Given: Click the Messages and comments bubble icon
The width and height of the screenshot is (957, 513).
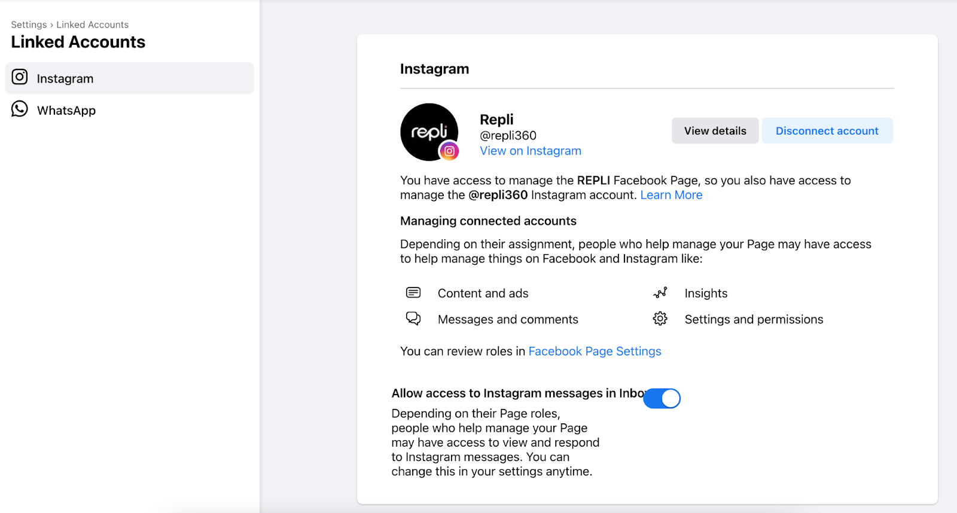Looking at the screenshot, I should pyautogui.click(x=413, y=318).
